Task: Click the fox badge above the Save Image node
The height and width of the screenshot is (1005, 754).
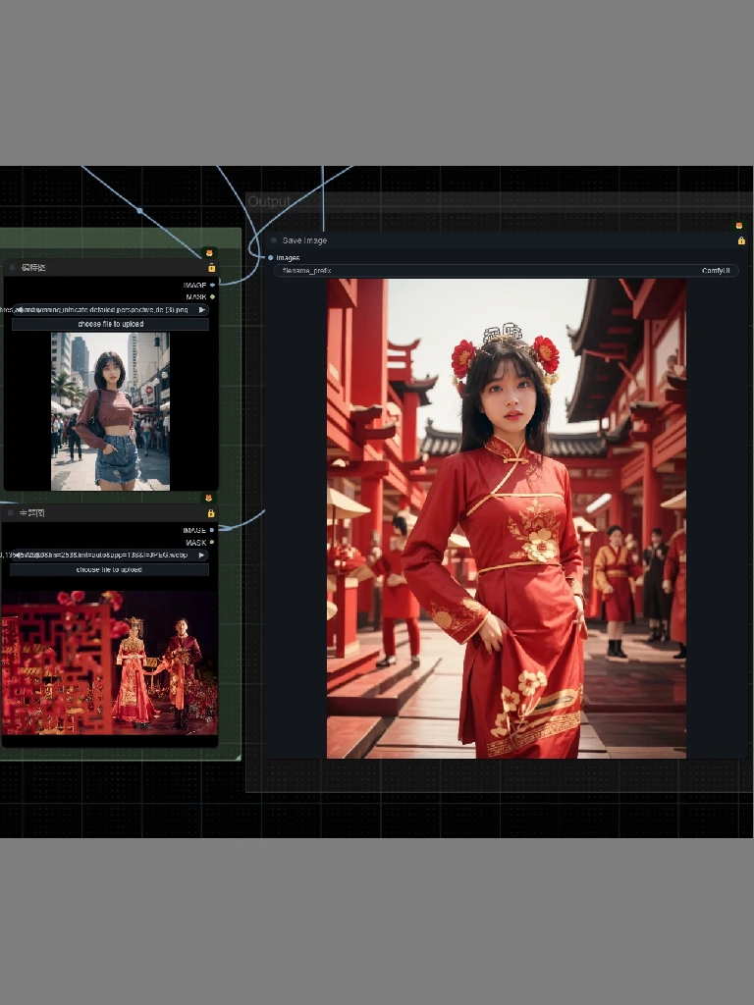Action: pos(738,226)
